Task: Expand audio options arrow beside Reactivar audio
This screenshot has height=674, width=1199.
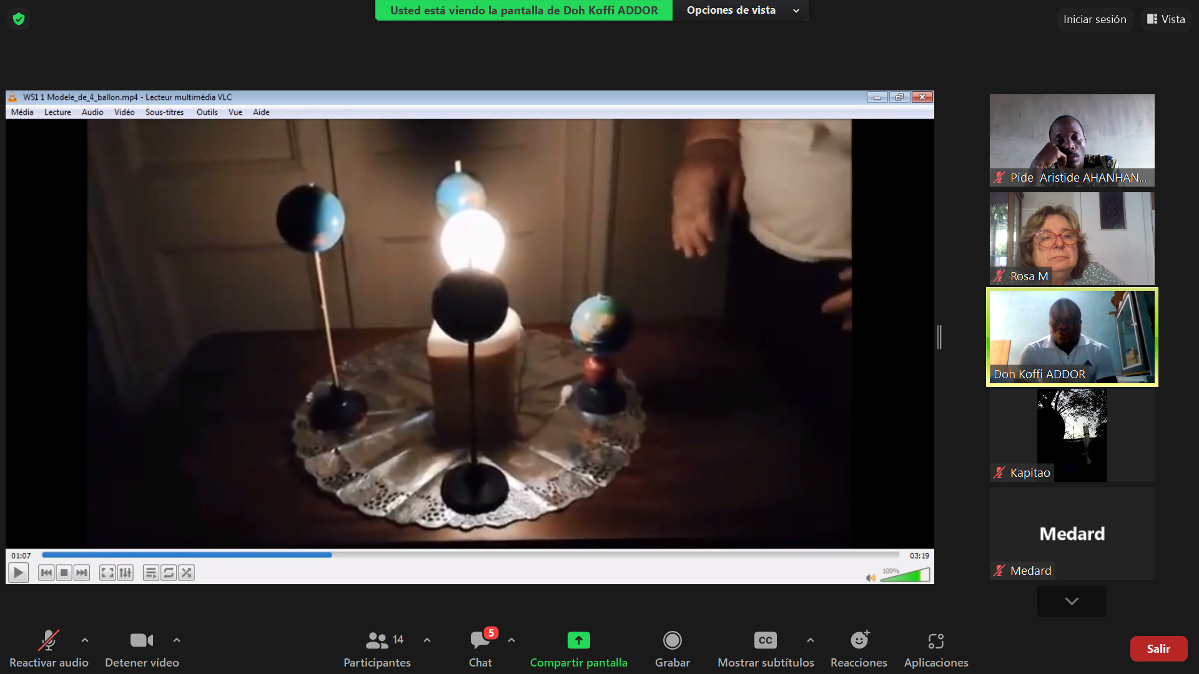Action: [x=85, y=640]
